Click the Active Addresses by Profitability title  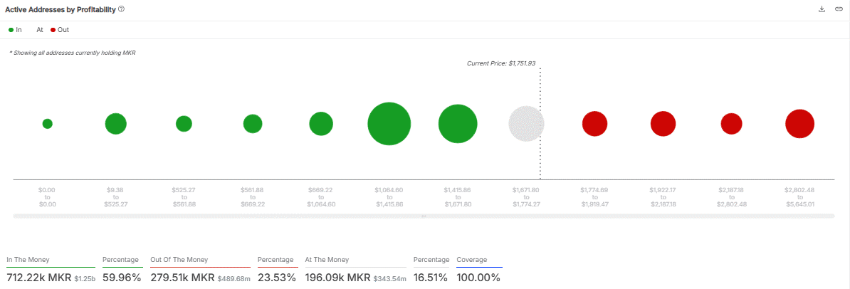click(x=61, y=9)
